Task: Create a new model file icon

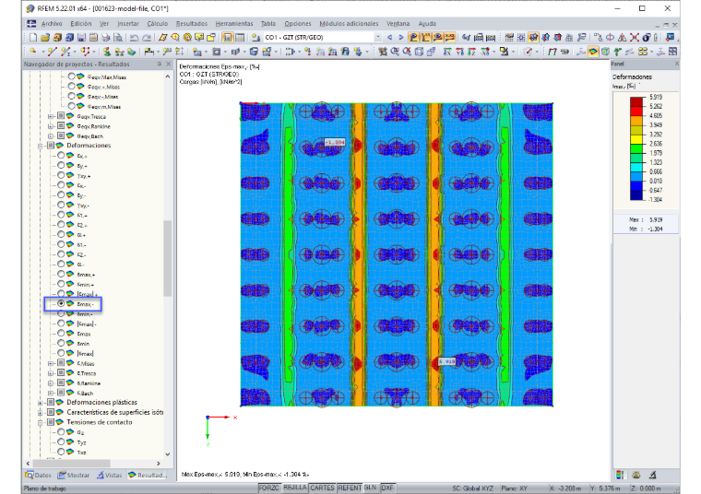Action: pyautogui.click(x=33, y=38)
